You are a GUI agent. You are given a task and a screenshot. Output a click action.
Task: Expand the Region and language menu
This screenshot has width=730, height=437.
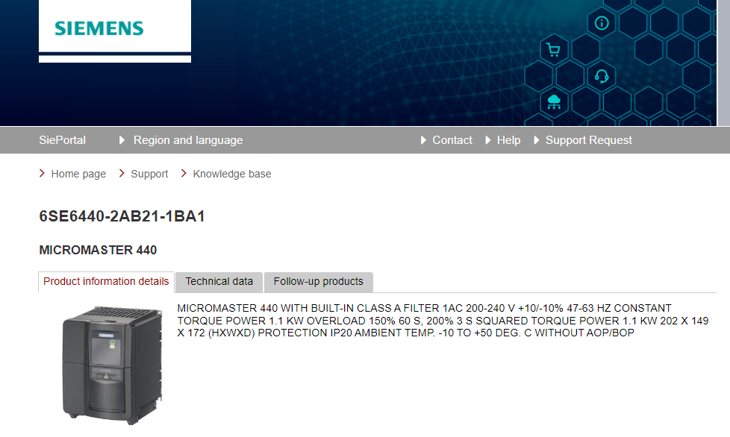(x=187, y=140)
